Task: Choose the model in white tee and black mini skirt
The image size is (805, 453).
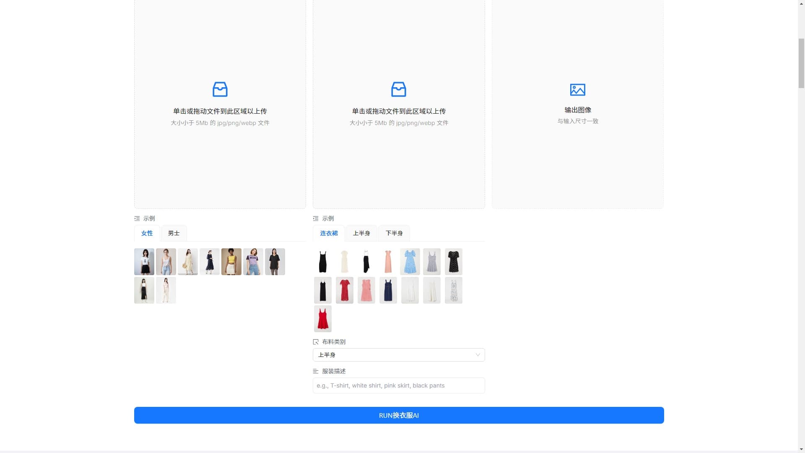Action: point(144,262)
